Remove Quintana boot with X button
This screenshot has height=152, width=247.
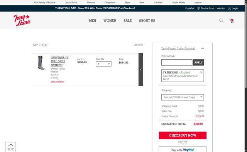[x=140, y=69]
